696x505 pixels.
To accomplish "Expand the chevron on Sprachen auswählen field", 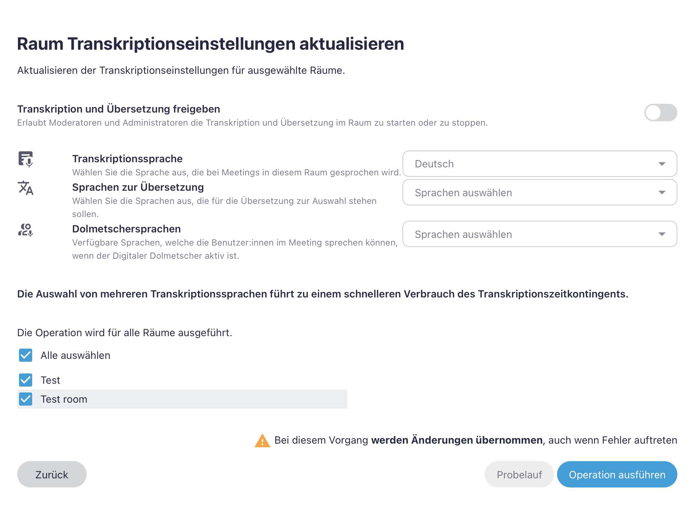I will pos(662,192).
